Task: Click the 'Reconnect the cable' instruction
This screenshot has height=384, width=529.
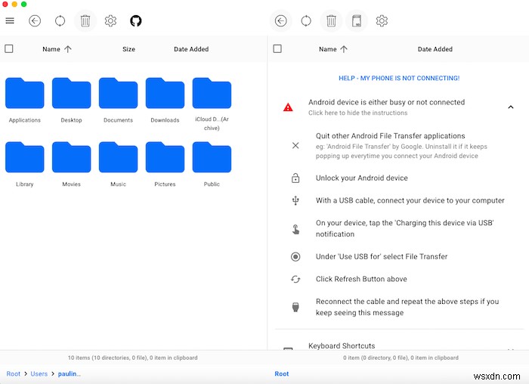Action: [x=407, y=307]
